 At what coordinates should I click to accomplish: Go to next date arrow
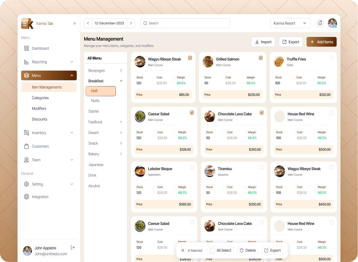pyautogui.click(x=131, y=23)
